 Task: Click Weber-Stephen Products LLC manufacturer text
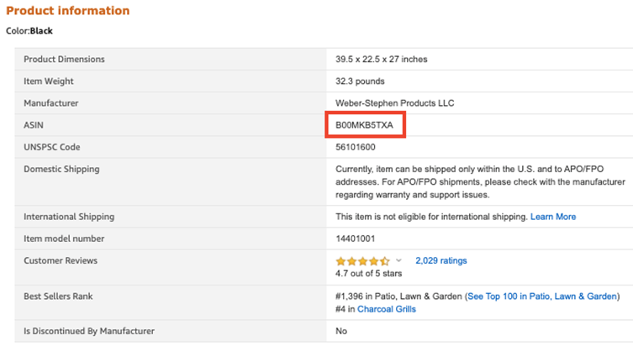coord(394,103)
